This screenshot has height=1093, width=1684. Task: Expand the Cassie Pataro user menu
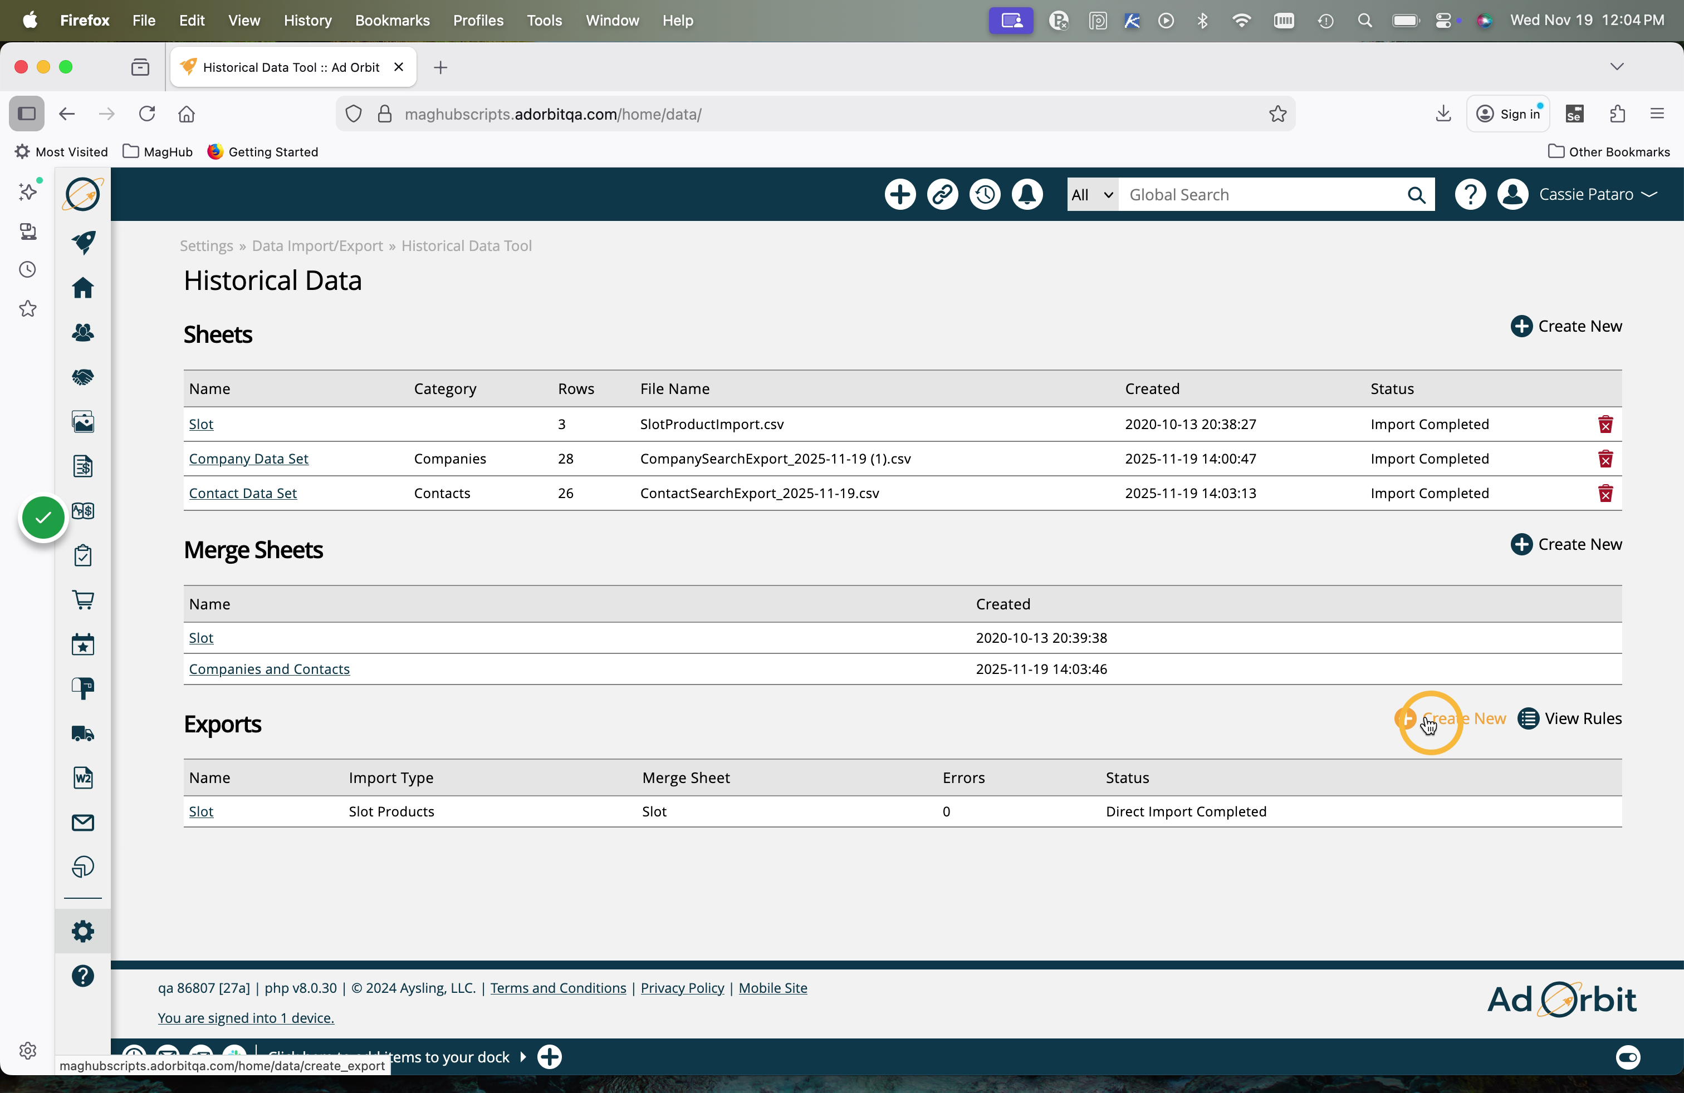pos(1597,194)
